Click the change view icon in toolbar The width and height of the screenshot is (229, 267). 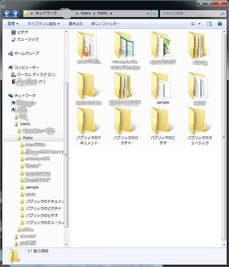pyautogui.click(x=194, y=24)
